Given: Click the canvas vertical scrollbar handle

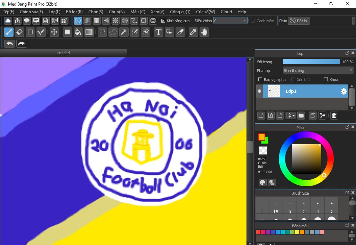Looking at the screenshot, I should 250,147.
